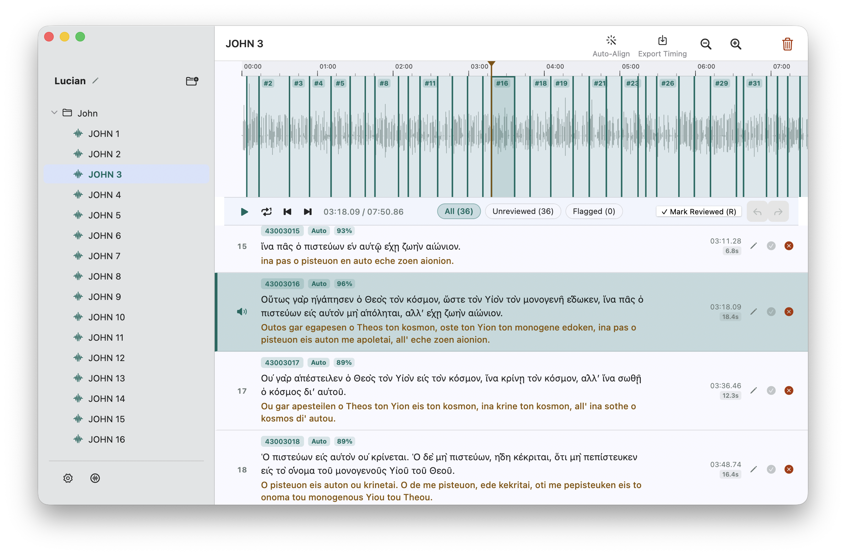Open Export Timing
This screenshot has width=846, height=555.
click(x=662, y=46)
